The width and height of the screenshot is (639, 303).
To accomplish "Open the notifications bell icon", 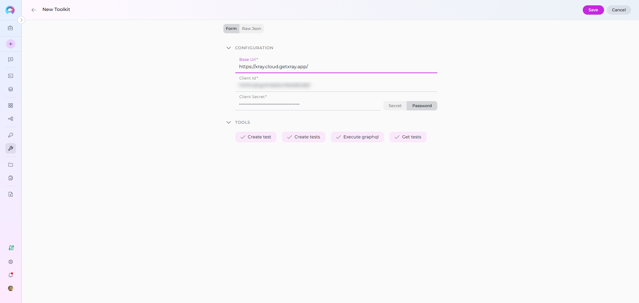I will (x=11, y=275).
